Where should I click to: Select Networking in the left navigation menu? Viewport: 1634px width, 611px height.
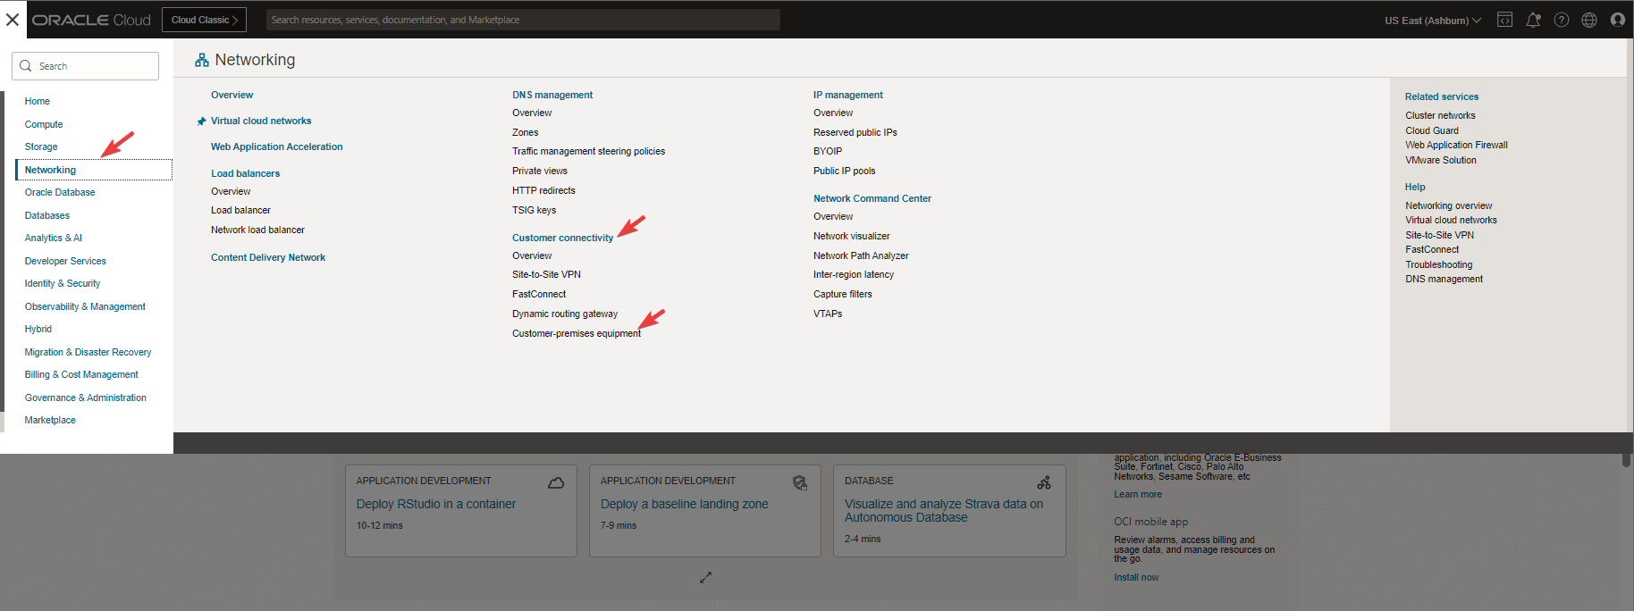51,170
